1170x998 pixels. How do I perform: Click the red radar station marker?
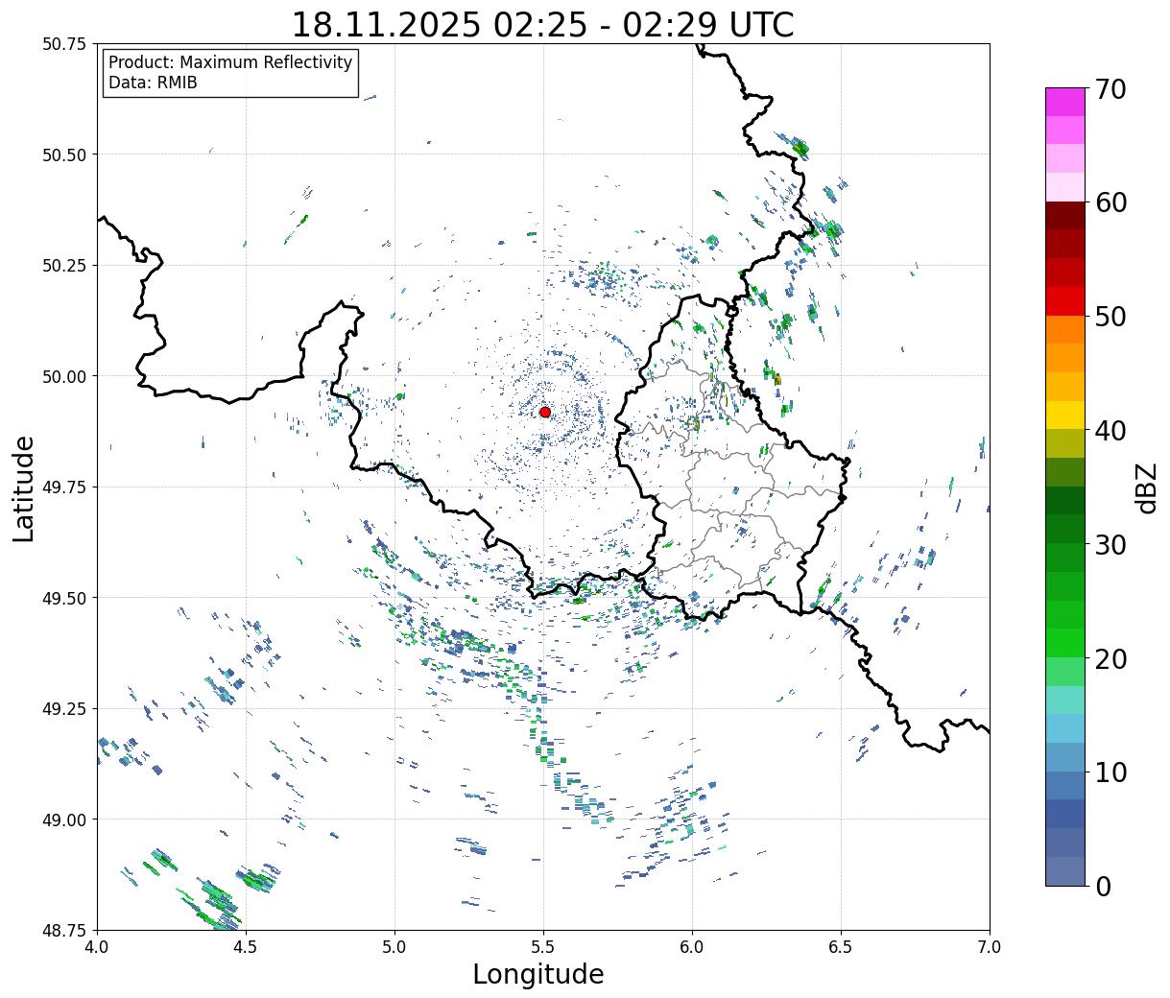[545, 412]
